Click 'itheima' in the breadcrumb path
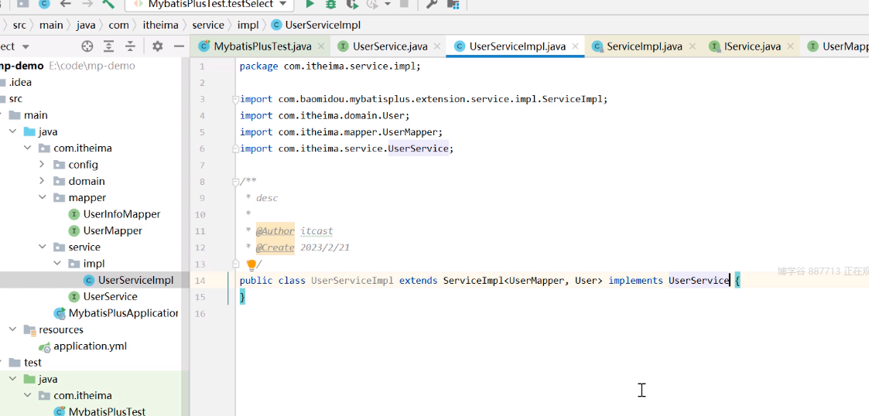Image resolution: width=869 pixels, height=416 pixels. [x=160, y=25]
